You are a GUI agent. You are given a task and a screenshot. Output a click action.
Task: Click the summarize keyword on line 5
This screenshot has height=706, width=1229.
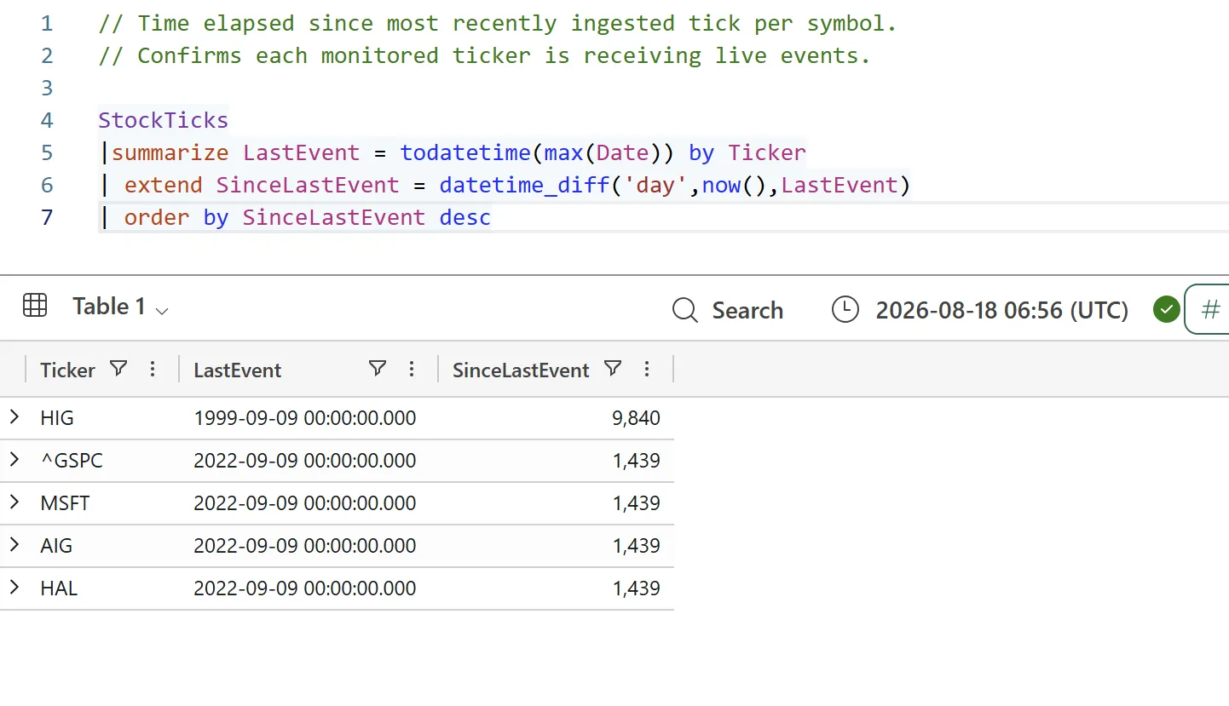[170, 152]
